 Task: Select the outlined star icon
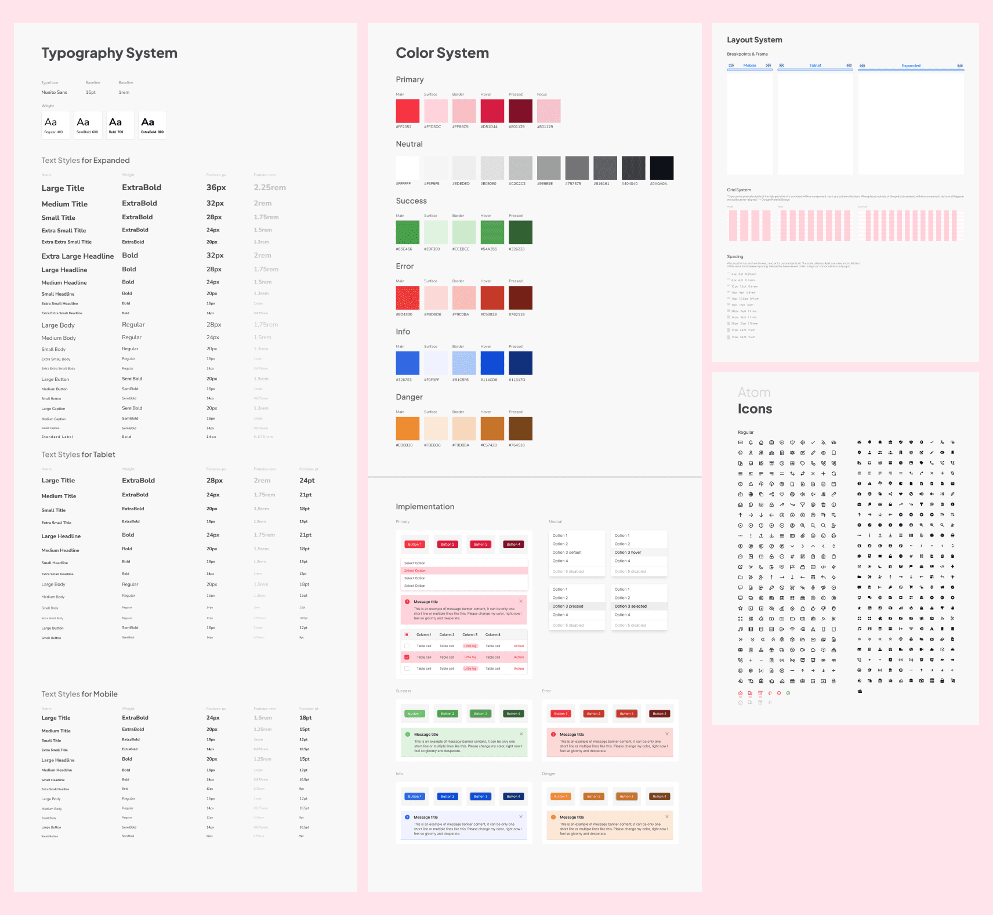click(x=740, y=608)
